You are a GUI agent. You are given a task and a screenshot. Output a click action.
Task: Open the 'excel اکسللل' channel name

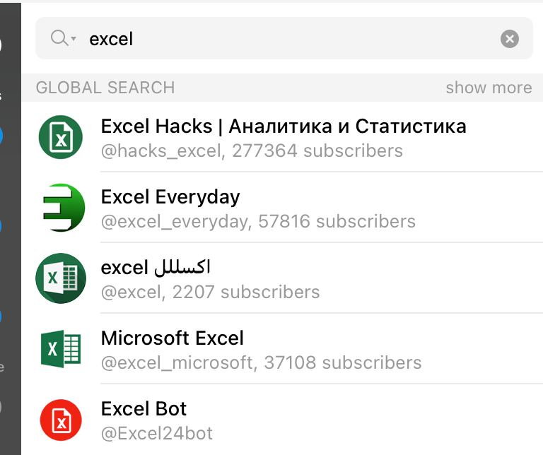[156, 268]
